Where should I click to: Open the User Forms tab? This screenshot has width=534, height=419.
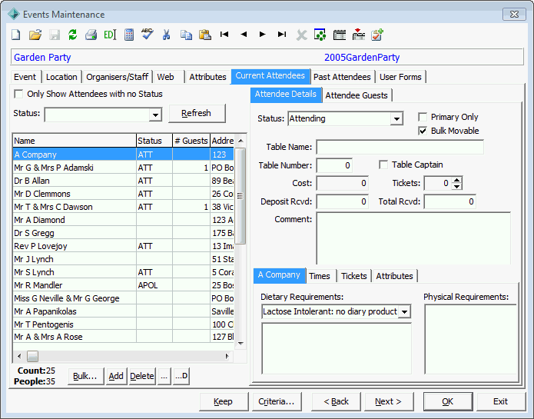click(x=400, y=77)
